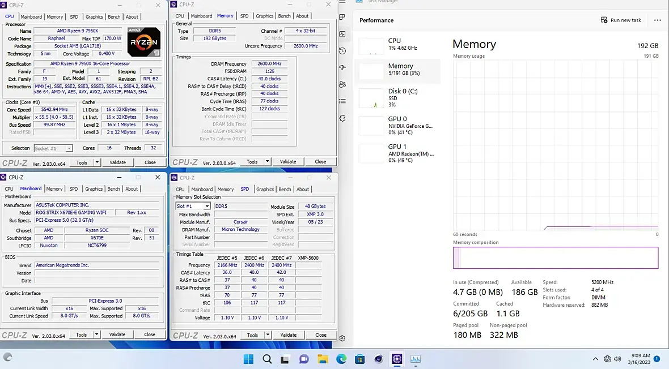The height and width of the screenshot is (369, 669).
Task: Open the Chat app on the taskbar
Action: point(304,359)
